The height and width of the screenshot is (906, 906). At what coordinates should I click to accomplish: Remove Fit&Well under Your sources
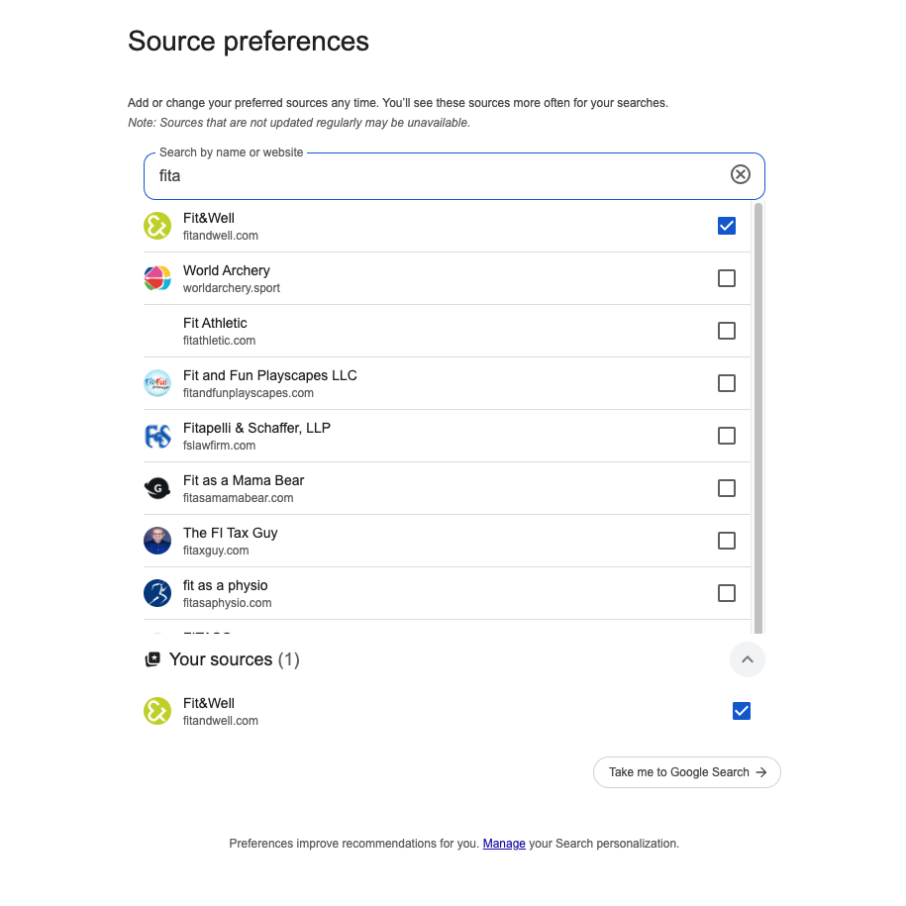pos(741,711)
